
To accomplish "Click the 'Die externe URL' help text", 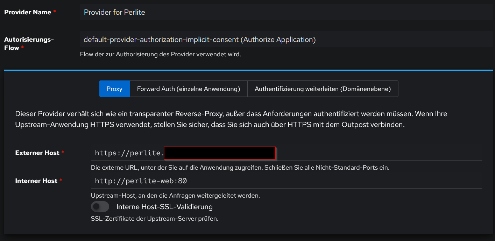I will click(x=240, y=168).
